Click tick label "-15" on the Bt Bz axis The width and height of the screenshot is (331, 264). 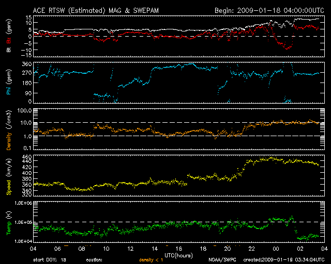tap(26, 55)
